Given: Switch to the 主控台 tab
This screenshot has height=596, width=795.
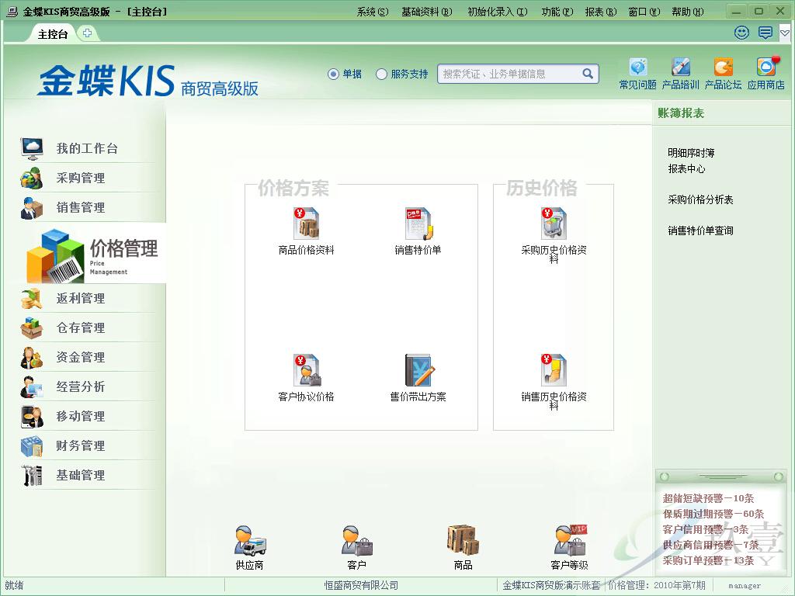Looking at the screenshot, I should [53, 34].
